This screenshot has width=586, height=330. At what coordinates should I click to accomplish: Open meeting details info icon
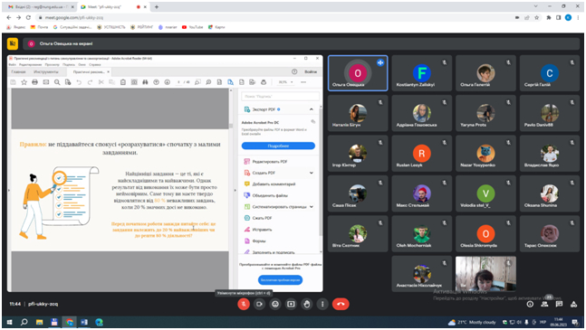point(530,304)
